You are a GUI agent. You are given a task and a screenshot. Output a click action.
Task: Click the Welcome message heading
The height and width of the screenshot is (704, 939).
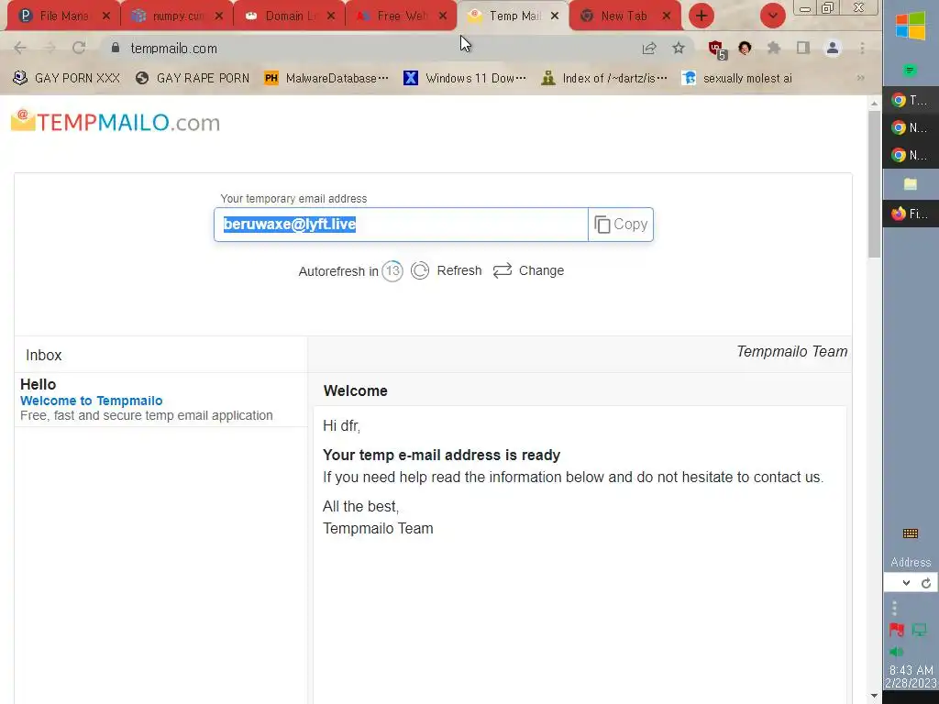(355, 390)
